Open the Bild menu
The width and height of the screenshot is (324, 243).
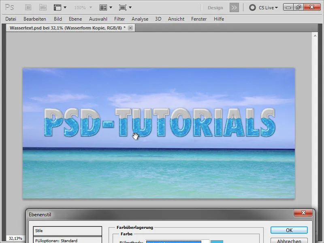point(58,19)
